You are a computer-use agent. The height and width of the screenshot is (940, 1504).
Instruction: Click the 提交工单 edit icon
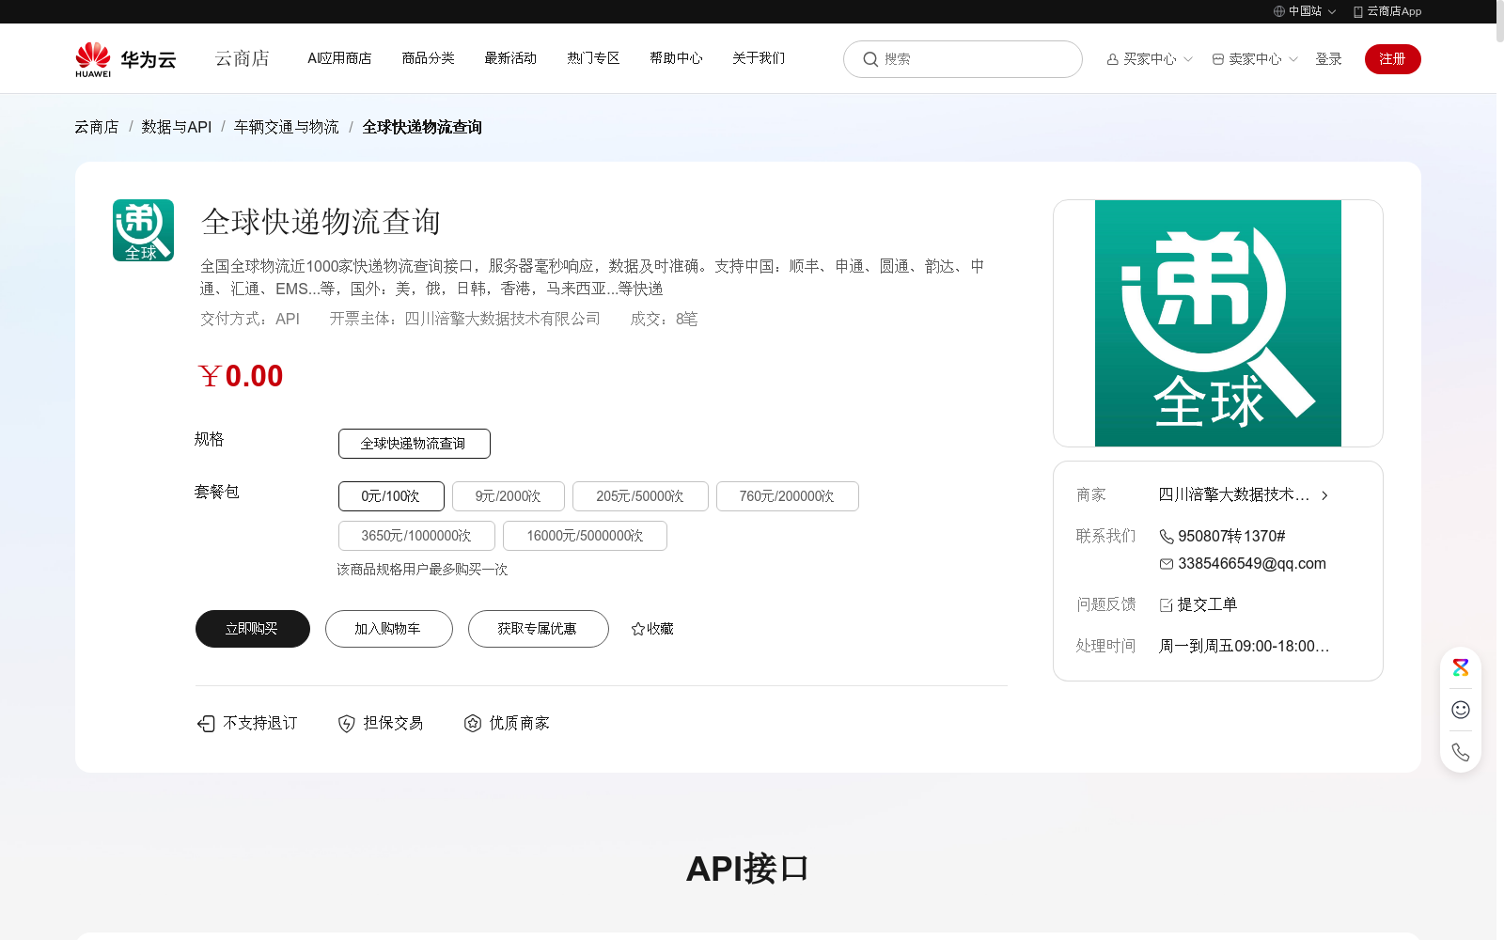coord(1167,605)
